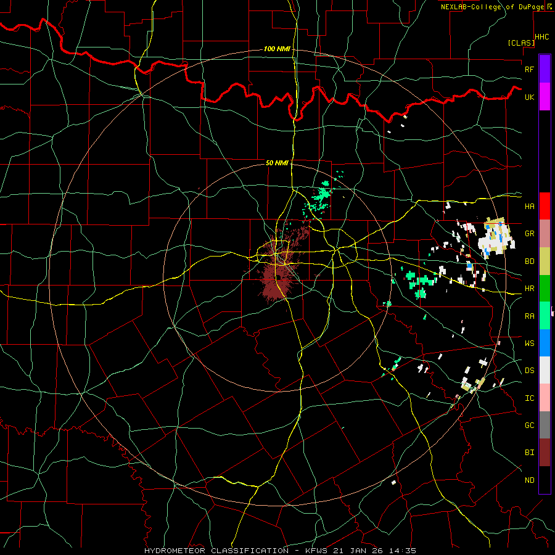Screen dimensions: 555x555
Task: Click the HA red legend swatch
Action: click(x=545, y=206)
